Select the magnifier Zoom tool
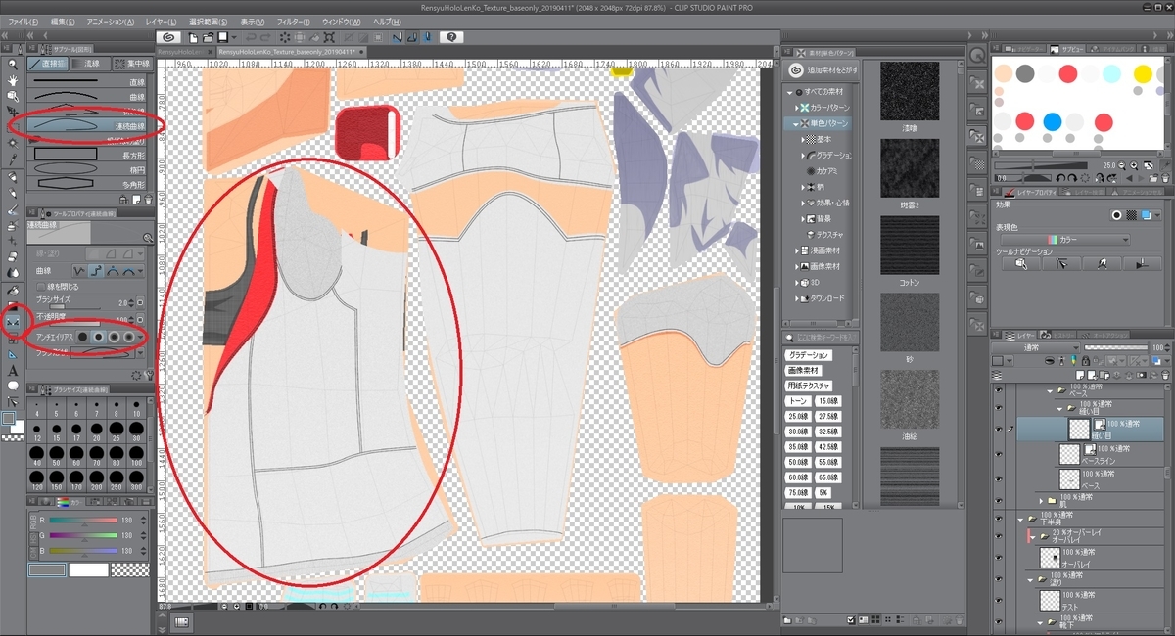The width and height of the screenshot is (1175, 636). [13, 64]
